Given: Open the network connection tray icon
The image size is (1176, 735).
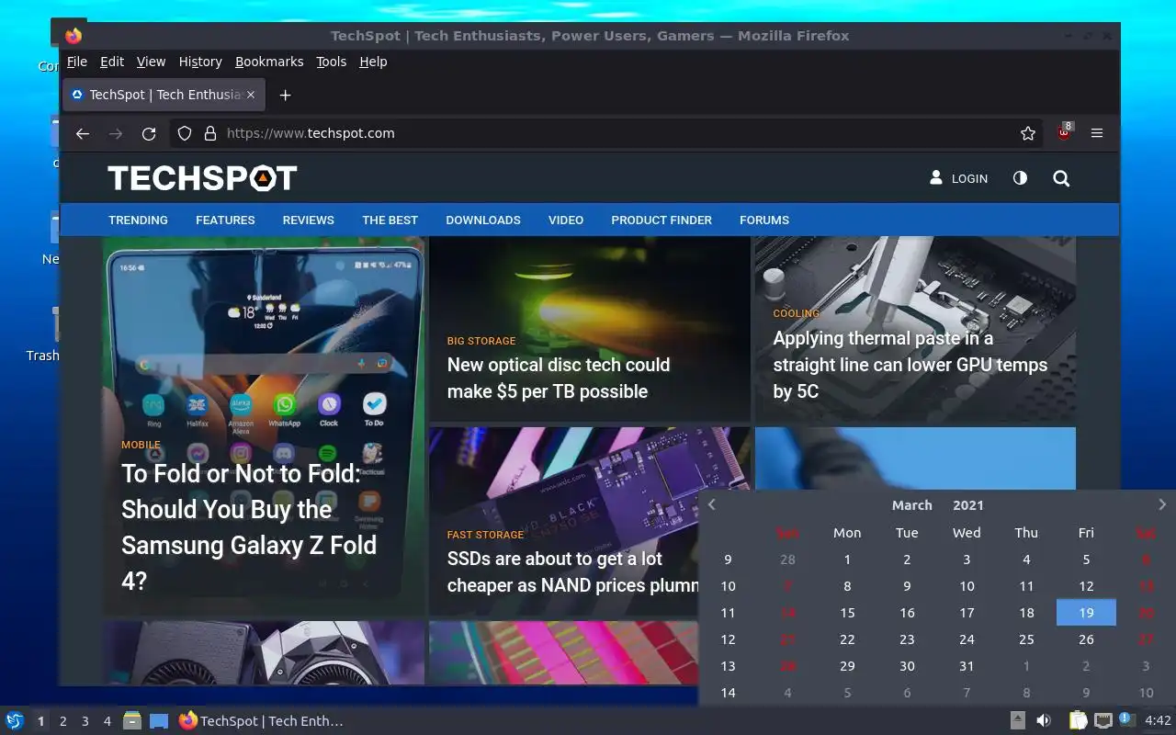Looking at the screenshot, I should (1103, 721).
